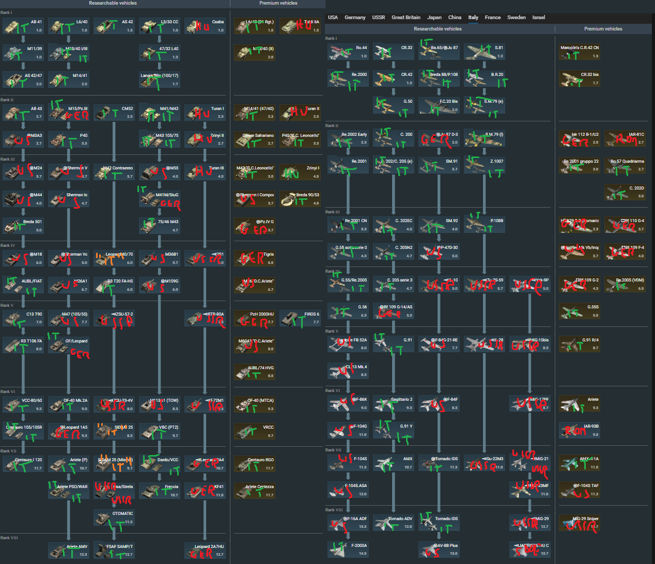Screen dimensions: 655x564
Task: Select the Ro.44 aircraft
Action: 348,52
